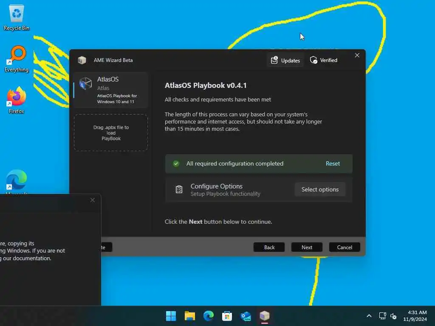Click the AtlasOS playbook package icon
This screenshot has width=435, height=326.
pyautogui.click(x=85, y=83)
